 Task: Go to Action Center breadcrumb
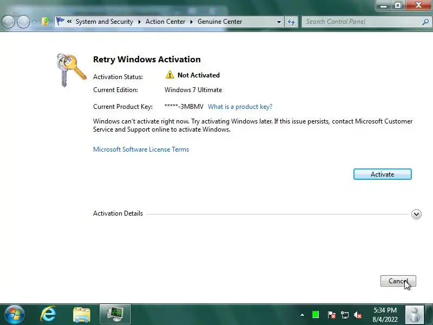point(165,22)
